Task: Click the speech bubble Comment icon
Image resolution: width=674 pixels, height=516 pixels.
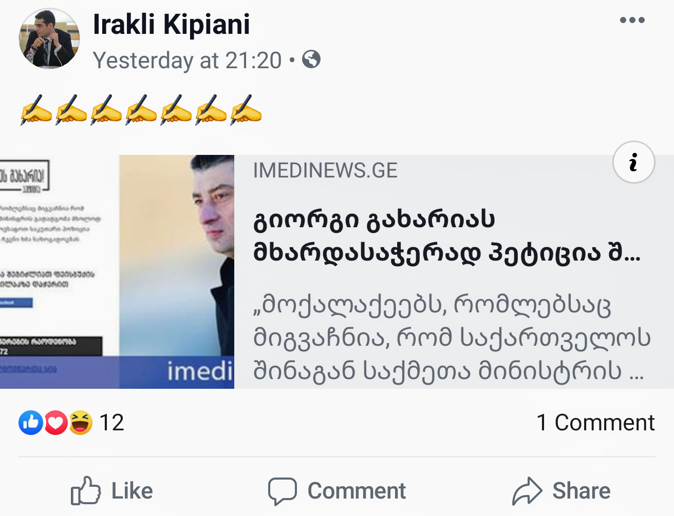Action: 283,490
